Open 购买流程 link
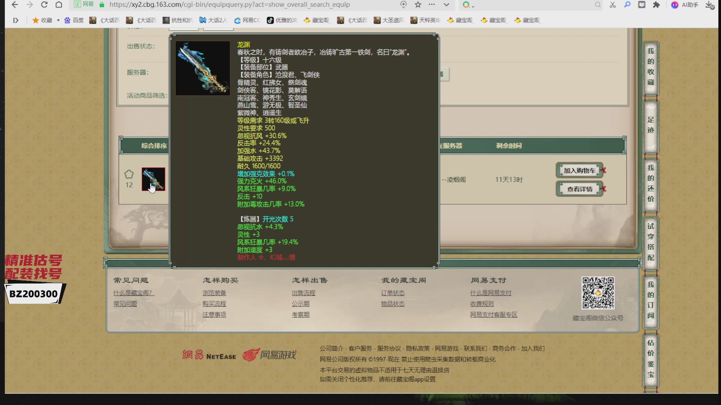 (x=214, y=304)
